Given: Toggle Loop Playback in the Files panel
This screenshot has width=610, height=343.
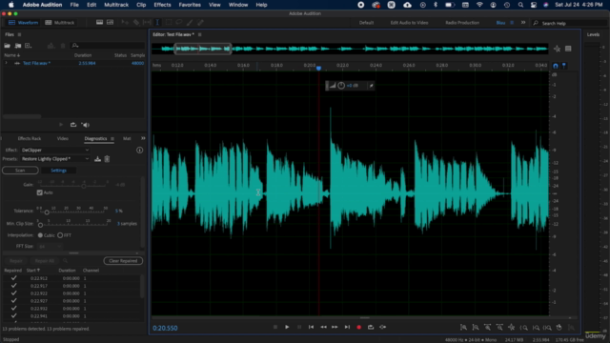Looking at the screenshot, I should point(73,125).
